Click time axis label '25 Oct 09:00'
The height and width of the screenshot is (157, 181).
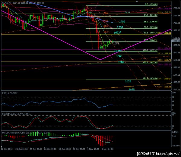(36, 149)
